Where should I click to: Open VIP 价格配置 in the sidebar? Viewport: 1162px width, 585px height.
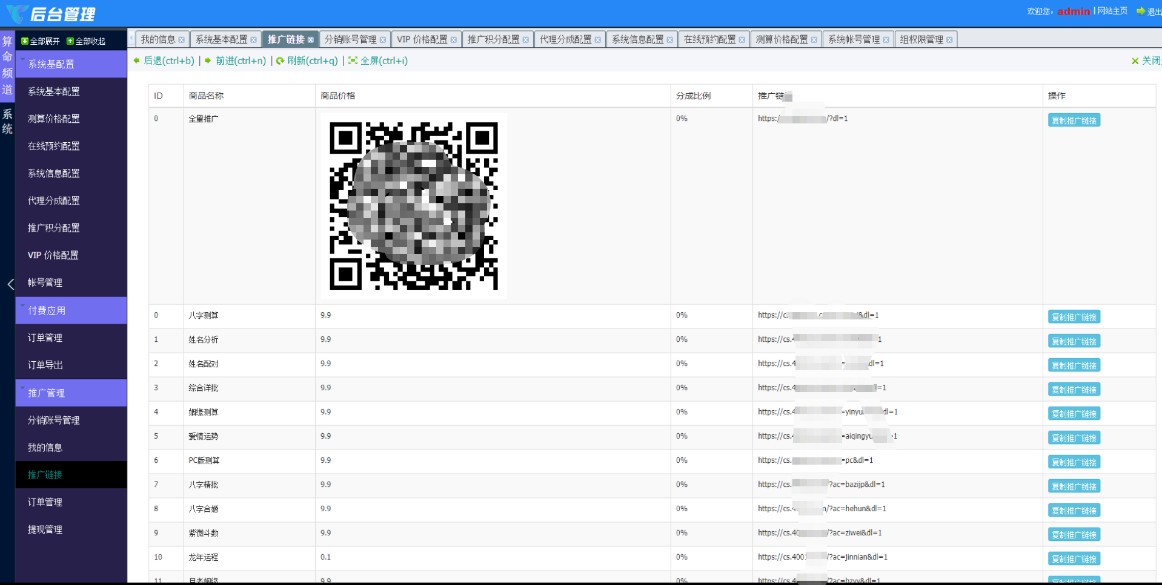(71, 255)
